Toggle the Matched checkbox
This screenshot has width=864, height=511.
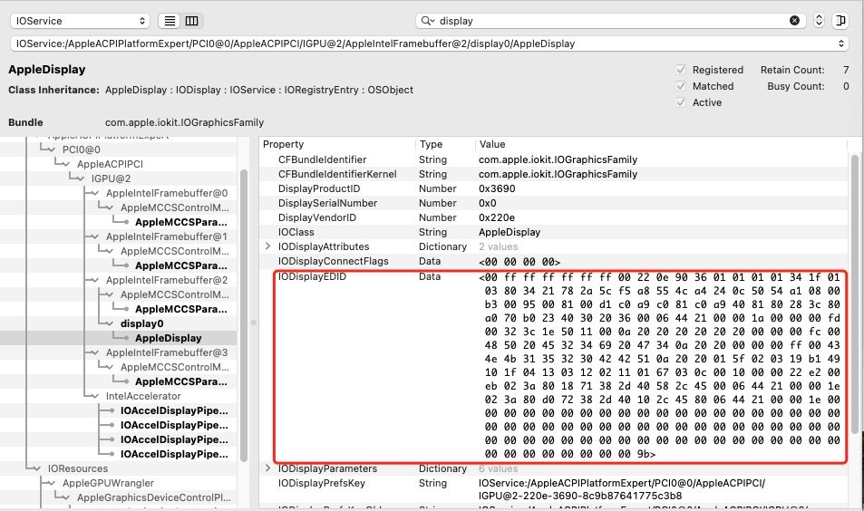click(681, 86)
